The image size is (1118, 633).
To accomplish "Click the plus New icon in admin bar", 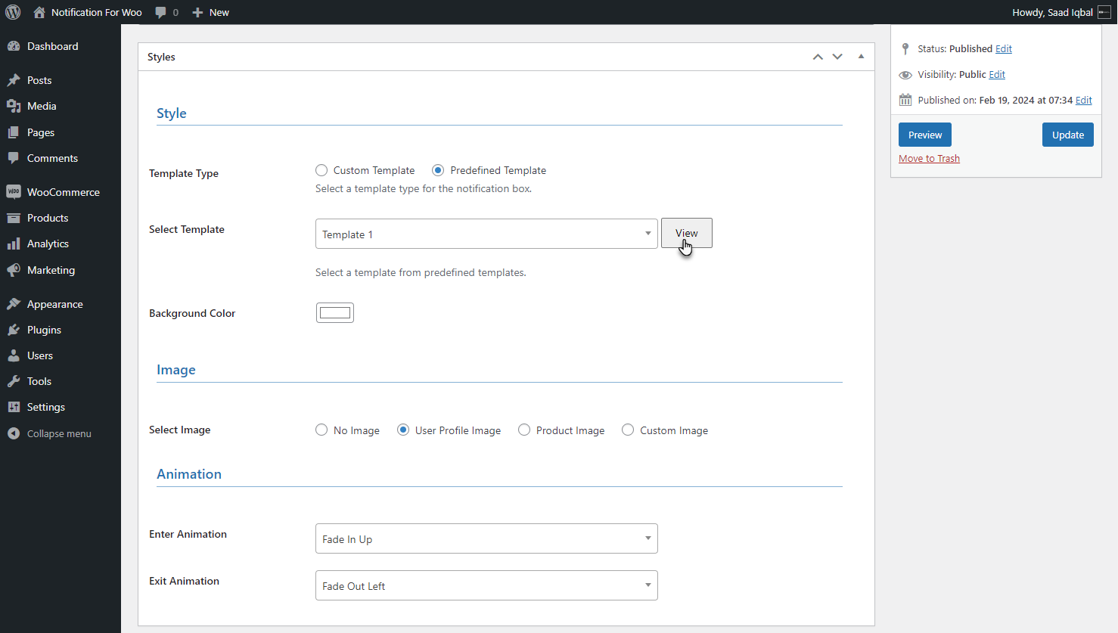I will pos(197,12).
